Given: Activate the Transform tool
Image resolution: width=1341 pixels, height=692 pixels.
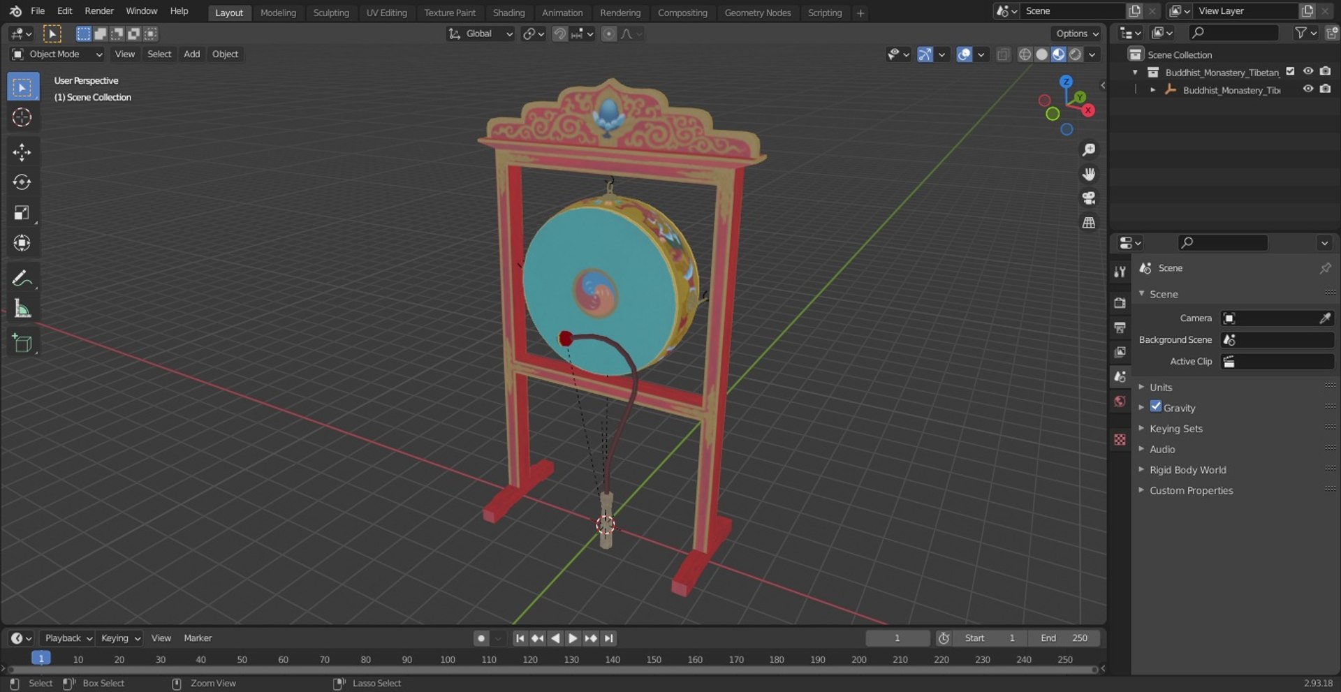Looking at the screenshot, I should click(x=22, y=242).
